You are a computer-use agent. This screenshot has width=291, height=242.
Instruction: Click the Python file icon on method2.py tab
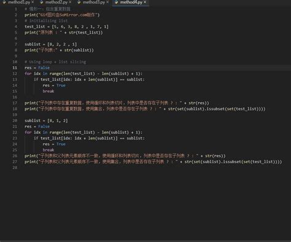point(42,2)
